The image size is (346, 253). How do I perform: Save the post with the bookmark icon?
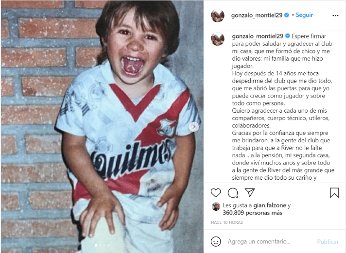coord(334,193)
